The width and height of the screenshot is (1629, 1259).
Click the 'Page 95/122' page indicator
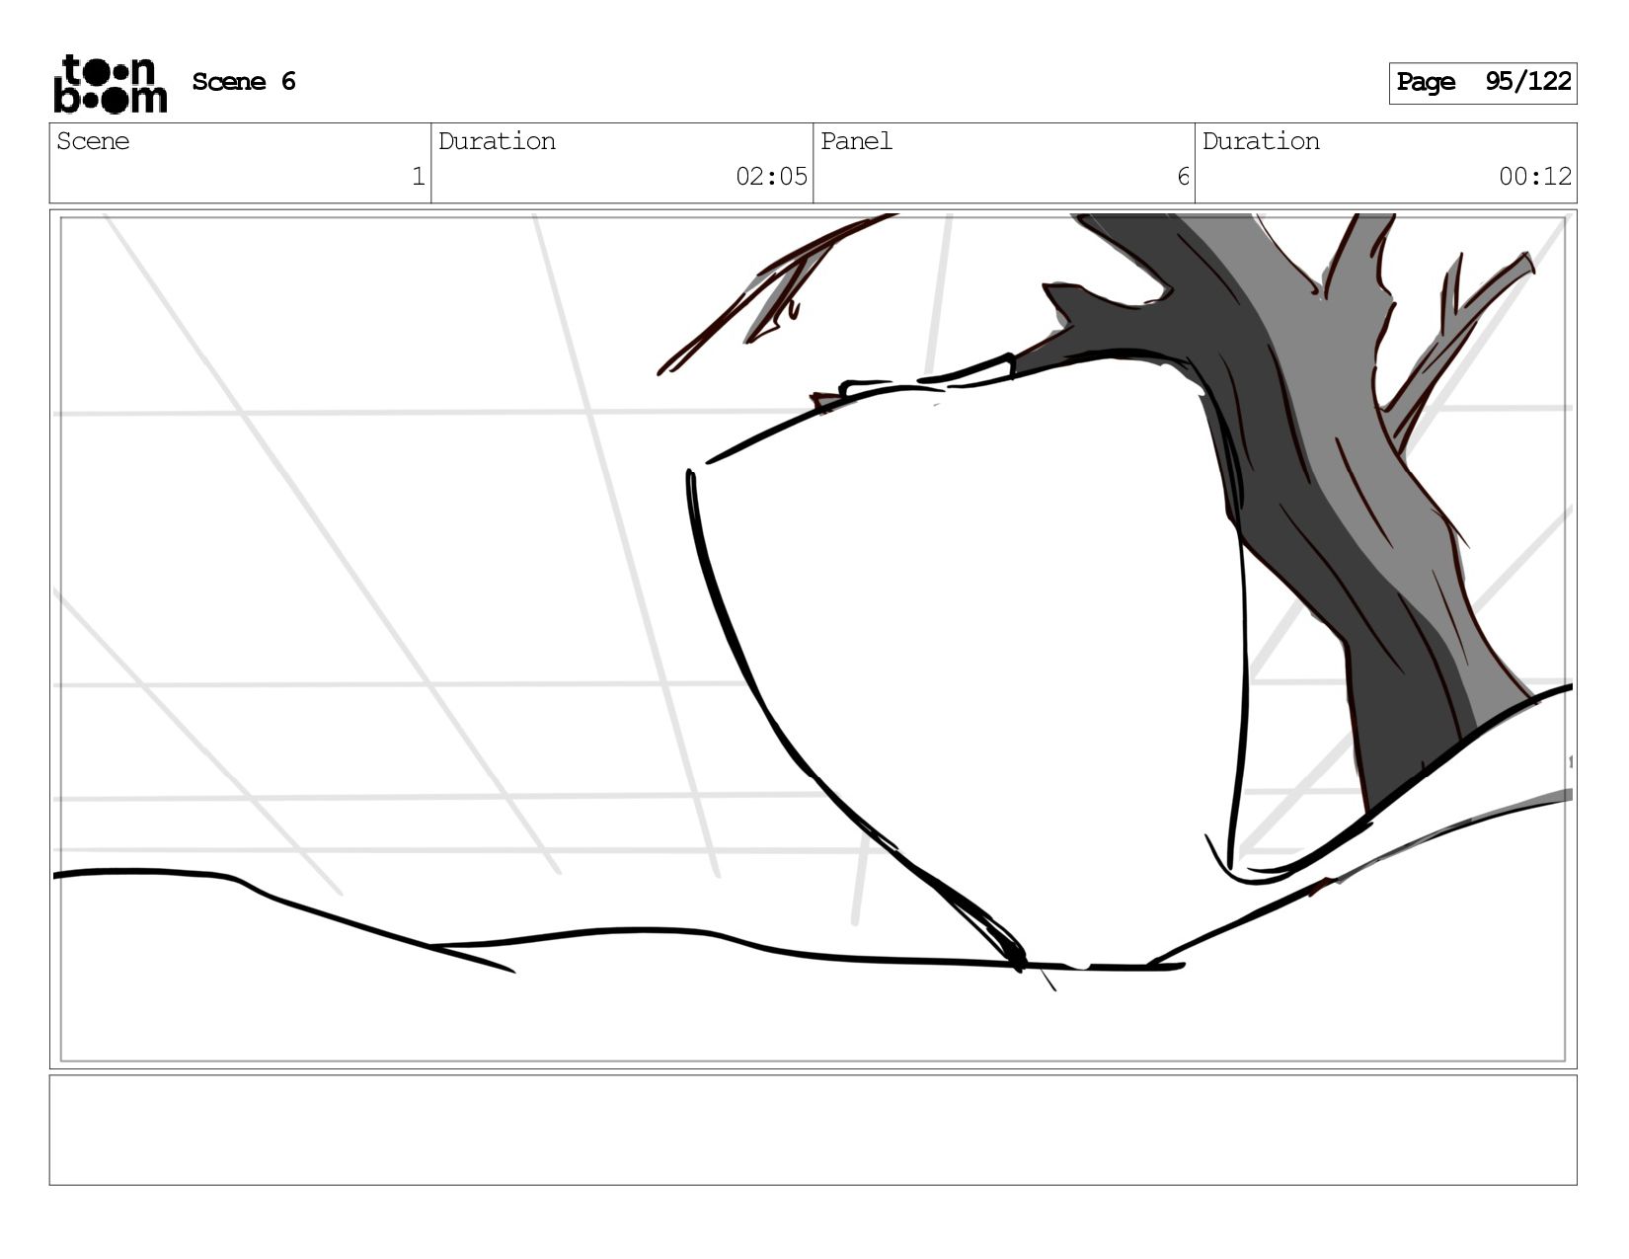click(1483, 83)
